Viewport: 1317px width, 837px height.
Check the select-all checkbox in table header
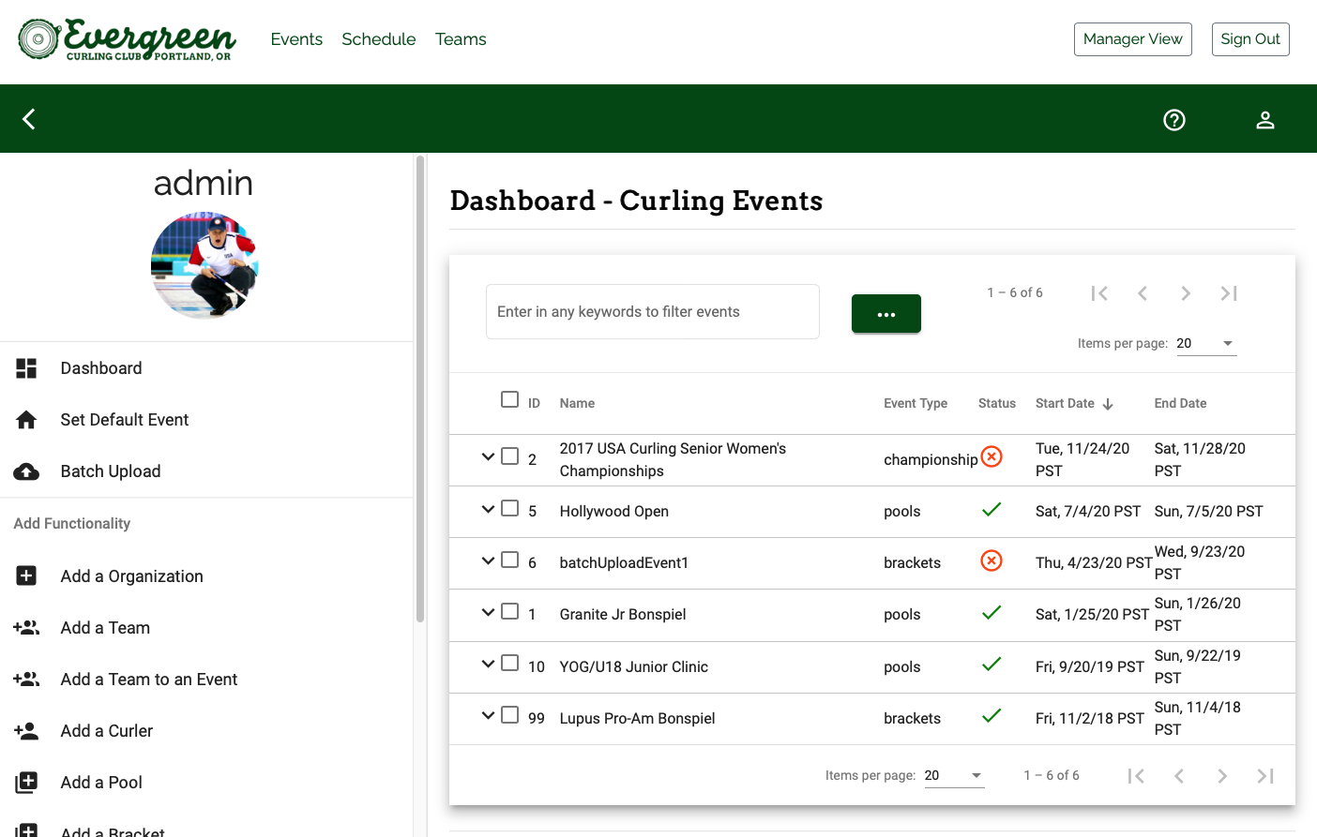tap(509, 398)
